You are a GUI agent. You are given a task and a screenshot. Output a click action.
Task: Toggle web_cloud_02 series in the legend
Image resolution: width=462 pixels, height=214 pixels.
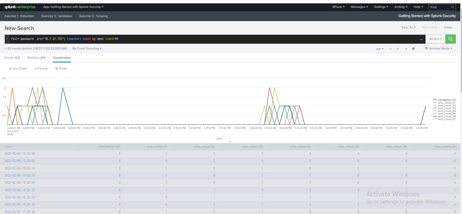(x=444, y=105)
